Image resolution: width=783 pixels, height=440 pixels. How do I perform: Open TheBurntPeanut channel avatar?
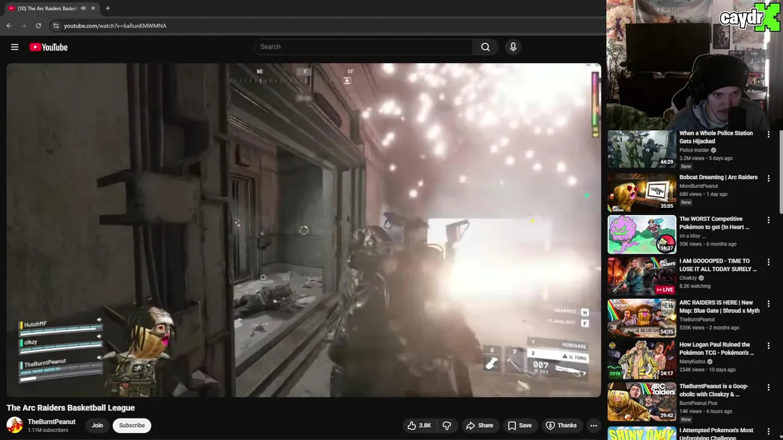[x=15, y=425]
